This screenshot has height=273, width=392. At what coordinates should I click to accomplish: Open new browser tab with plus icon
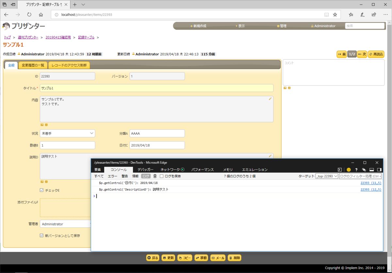click(x=75, y=5)
